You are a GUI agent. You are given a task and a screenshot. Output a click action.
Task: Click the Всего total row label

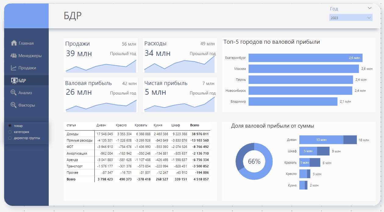(71, 179)
